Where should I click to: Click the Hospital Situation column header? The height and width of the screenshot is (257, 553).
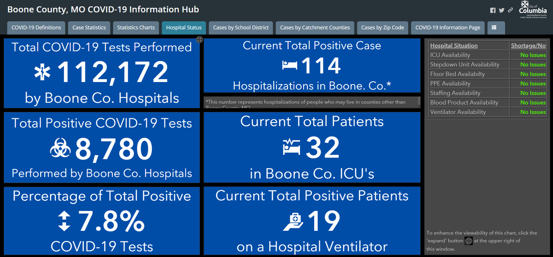click(454, 46)
